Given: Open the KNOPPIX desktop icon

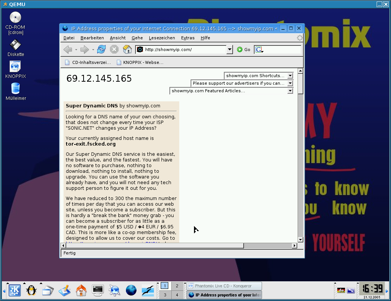Looking at the screenshot, I should click(x=16, y=67).
